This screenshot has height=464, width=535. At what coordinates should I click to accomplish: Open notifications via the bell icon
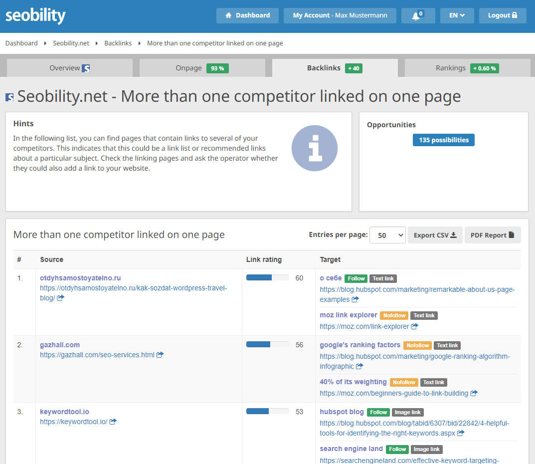click(416, 15)
